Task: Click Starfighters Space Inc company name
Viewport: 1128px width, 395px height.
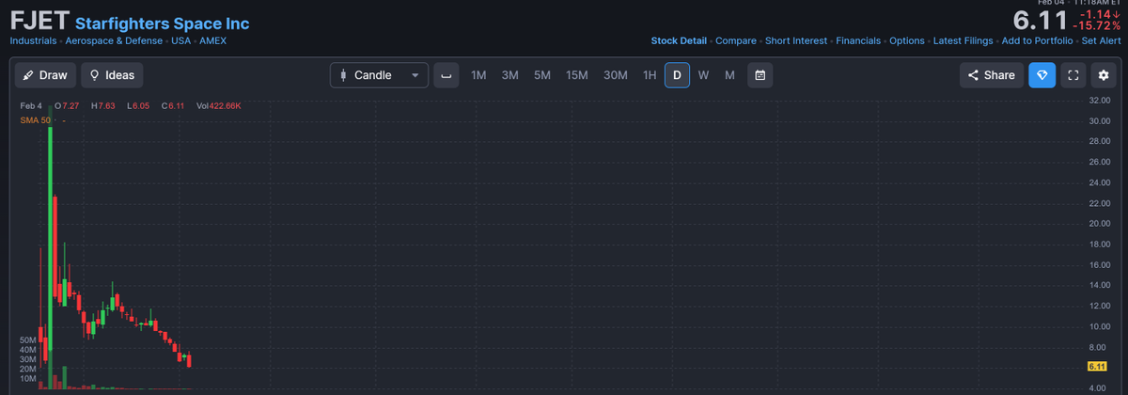Action: [162, 23]
